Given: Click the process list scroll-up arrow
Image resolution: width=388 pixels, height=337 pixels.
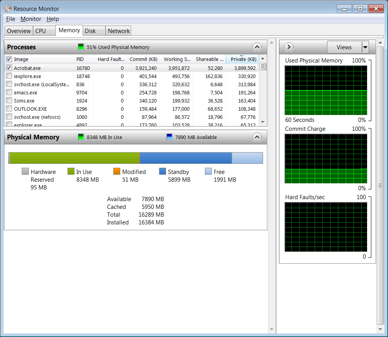Looking at the screenshot, I should (263, 59).
